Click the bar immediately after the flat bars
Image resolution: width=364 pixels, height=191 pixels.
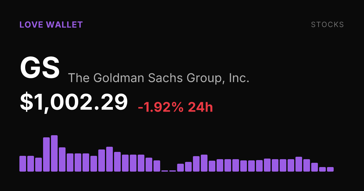tap(180, 168)
